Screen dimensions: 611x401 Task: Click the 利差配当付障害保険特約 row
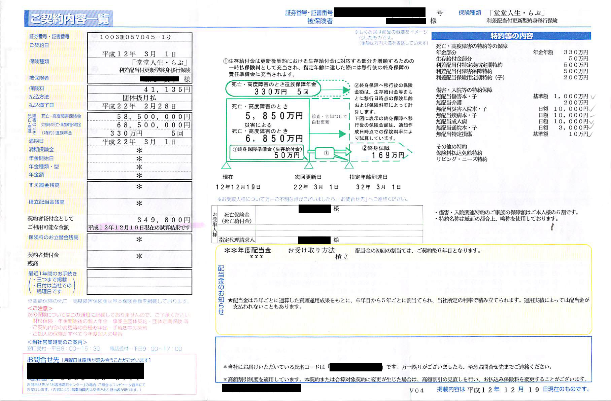[x=512, y=71]
